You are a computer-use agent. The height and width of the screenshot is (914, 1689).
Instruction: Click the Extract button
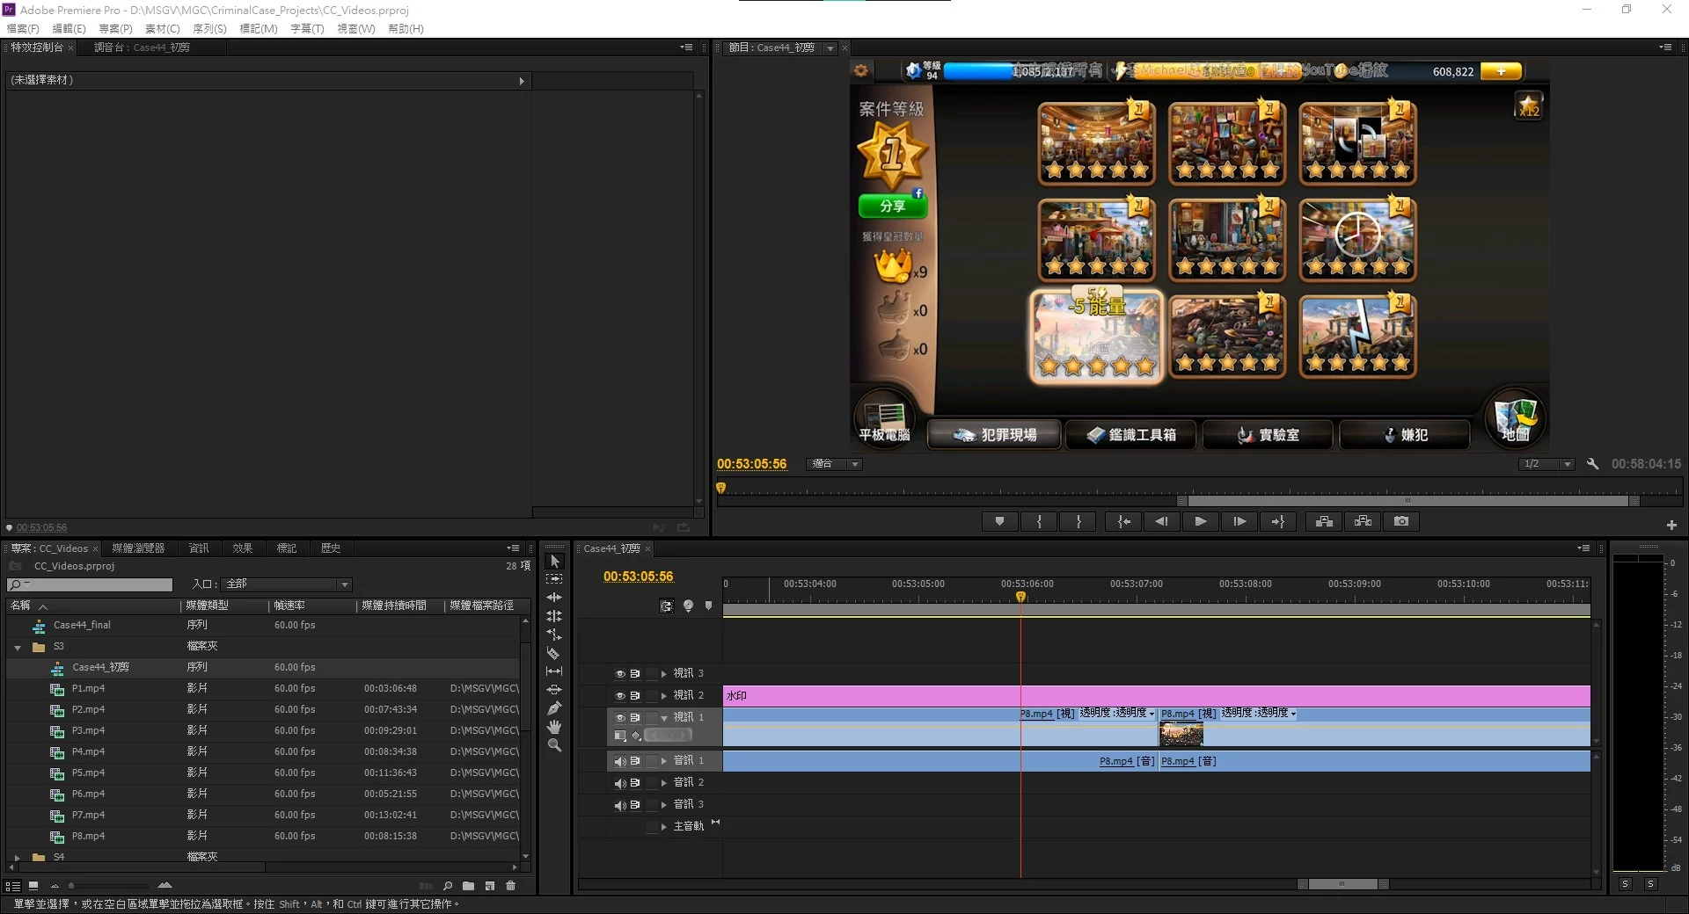tap(1363, 521)
